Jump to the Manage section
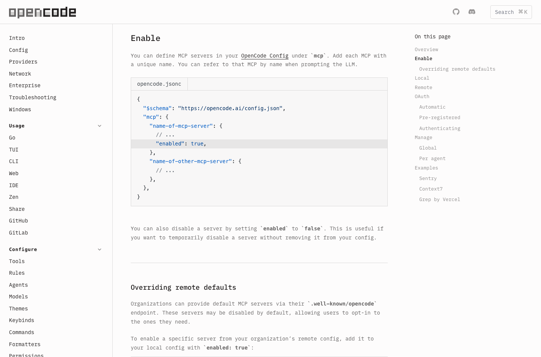 point(423,138)
